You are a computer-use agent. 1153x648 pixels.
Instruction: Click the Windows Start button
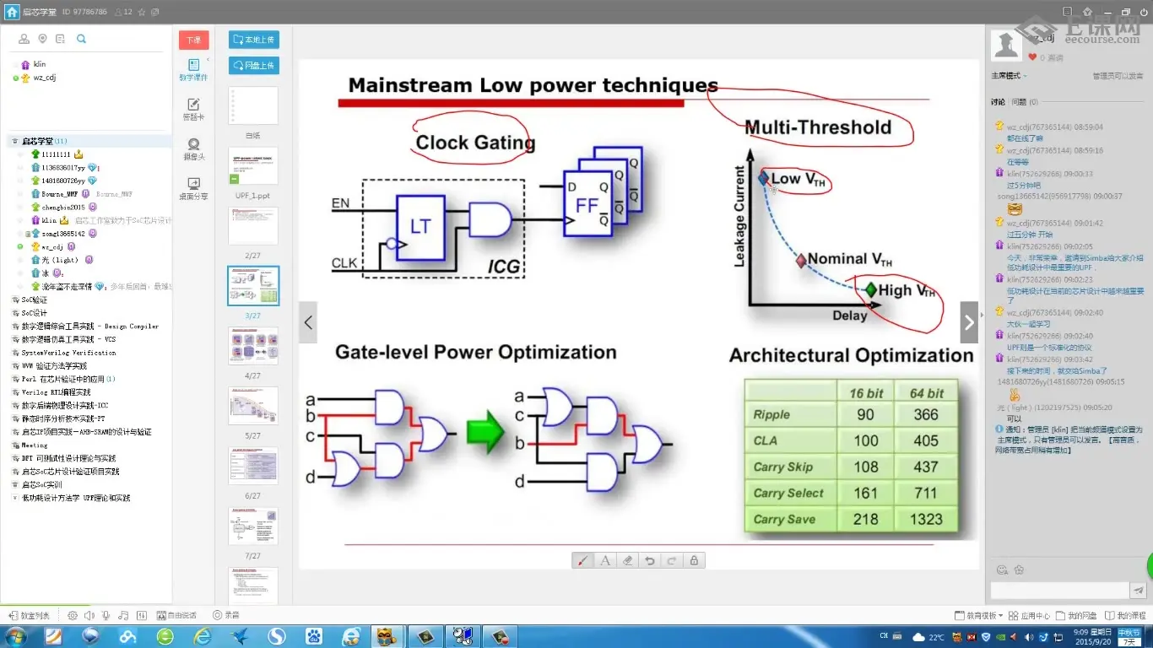(16, 636)
